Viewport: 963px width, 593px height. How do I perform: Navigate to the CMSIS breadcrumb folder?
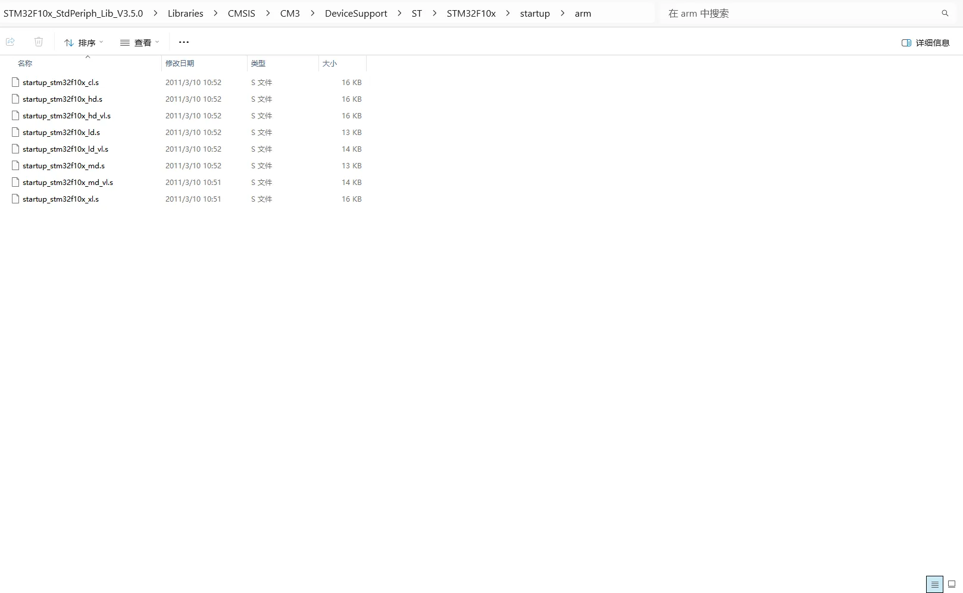tap(242, 13)
